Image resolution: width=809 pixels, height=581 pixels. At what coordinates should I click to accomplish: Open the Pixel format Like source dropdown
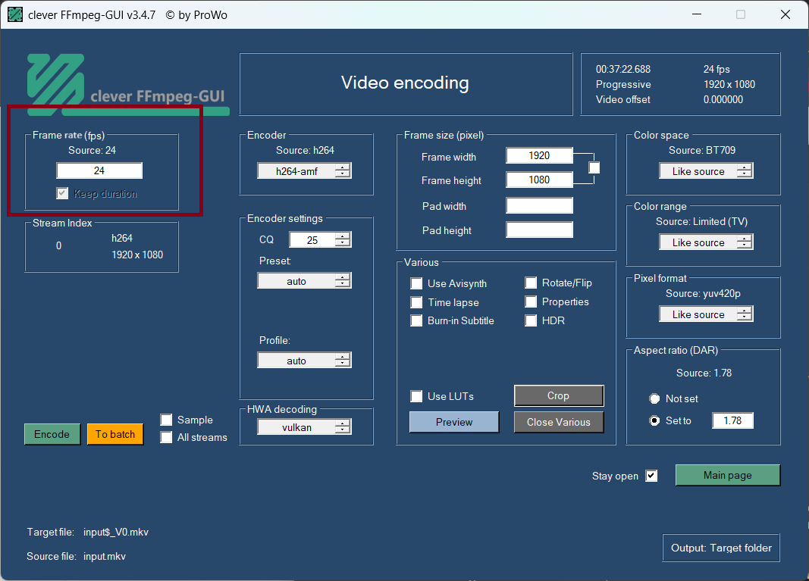(706, 314)
